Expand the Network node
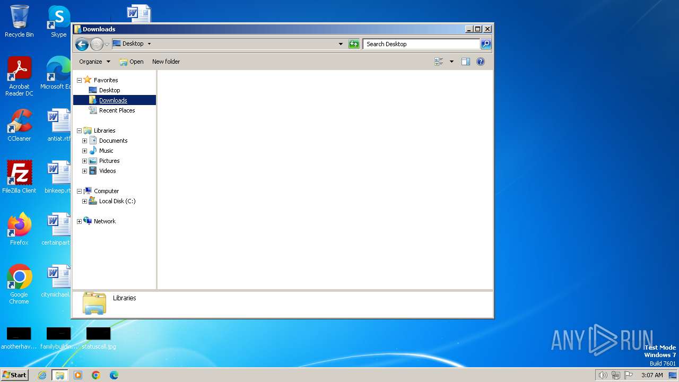 [x=79, y=221]
